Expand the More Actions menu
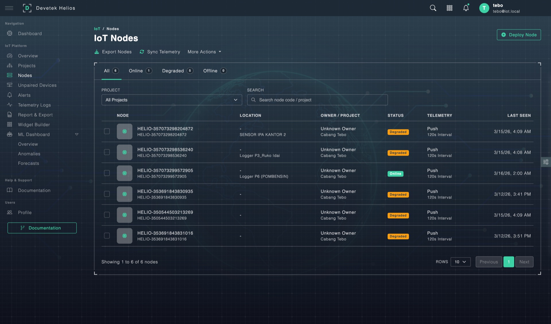 (204, 52)
